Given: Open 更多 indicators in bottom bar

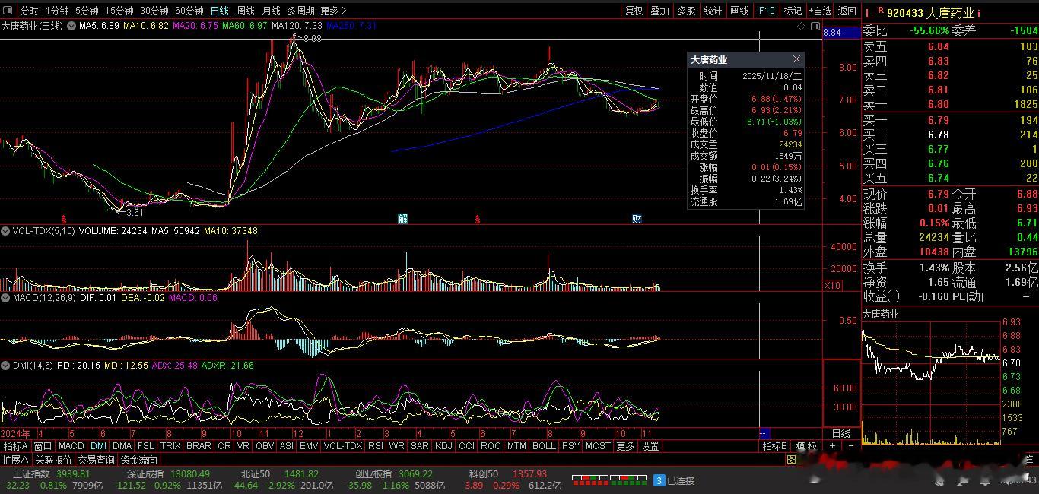Looking at the screenshot, I should [625, 446].
